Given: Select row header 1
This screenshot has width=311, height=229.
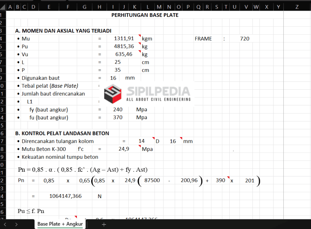Looking at the screenshot, I should [3, 15].
